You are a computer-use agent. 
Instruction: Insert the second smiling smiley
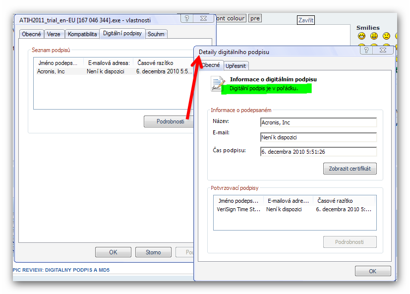click(x=374, y=36)
